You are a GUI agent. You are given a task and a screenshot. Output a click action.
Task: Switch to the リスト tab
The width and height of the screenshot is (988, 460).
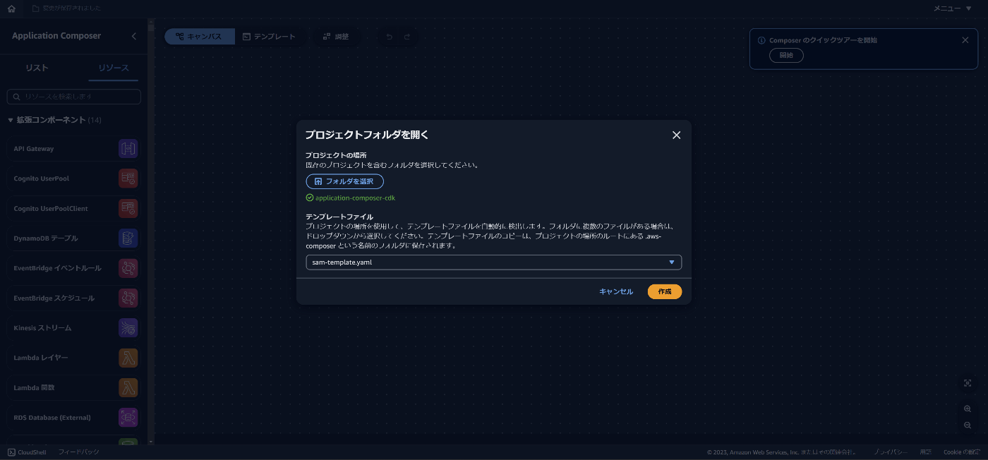[x=37, y=68]
